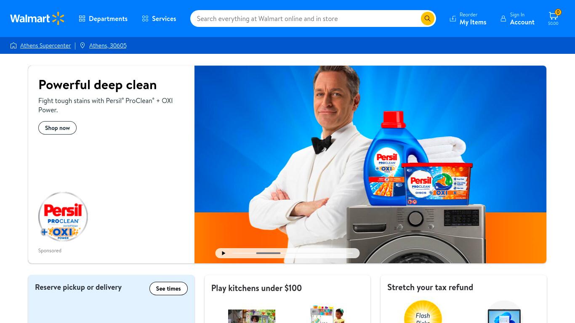Click the store home icon beside Athens Supercenter
575x323 pixels.
pos(13,45)
